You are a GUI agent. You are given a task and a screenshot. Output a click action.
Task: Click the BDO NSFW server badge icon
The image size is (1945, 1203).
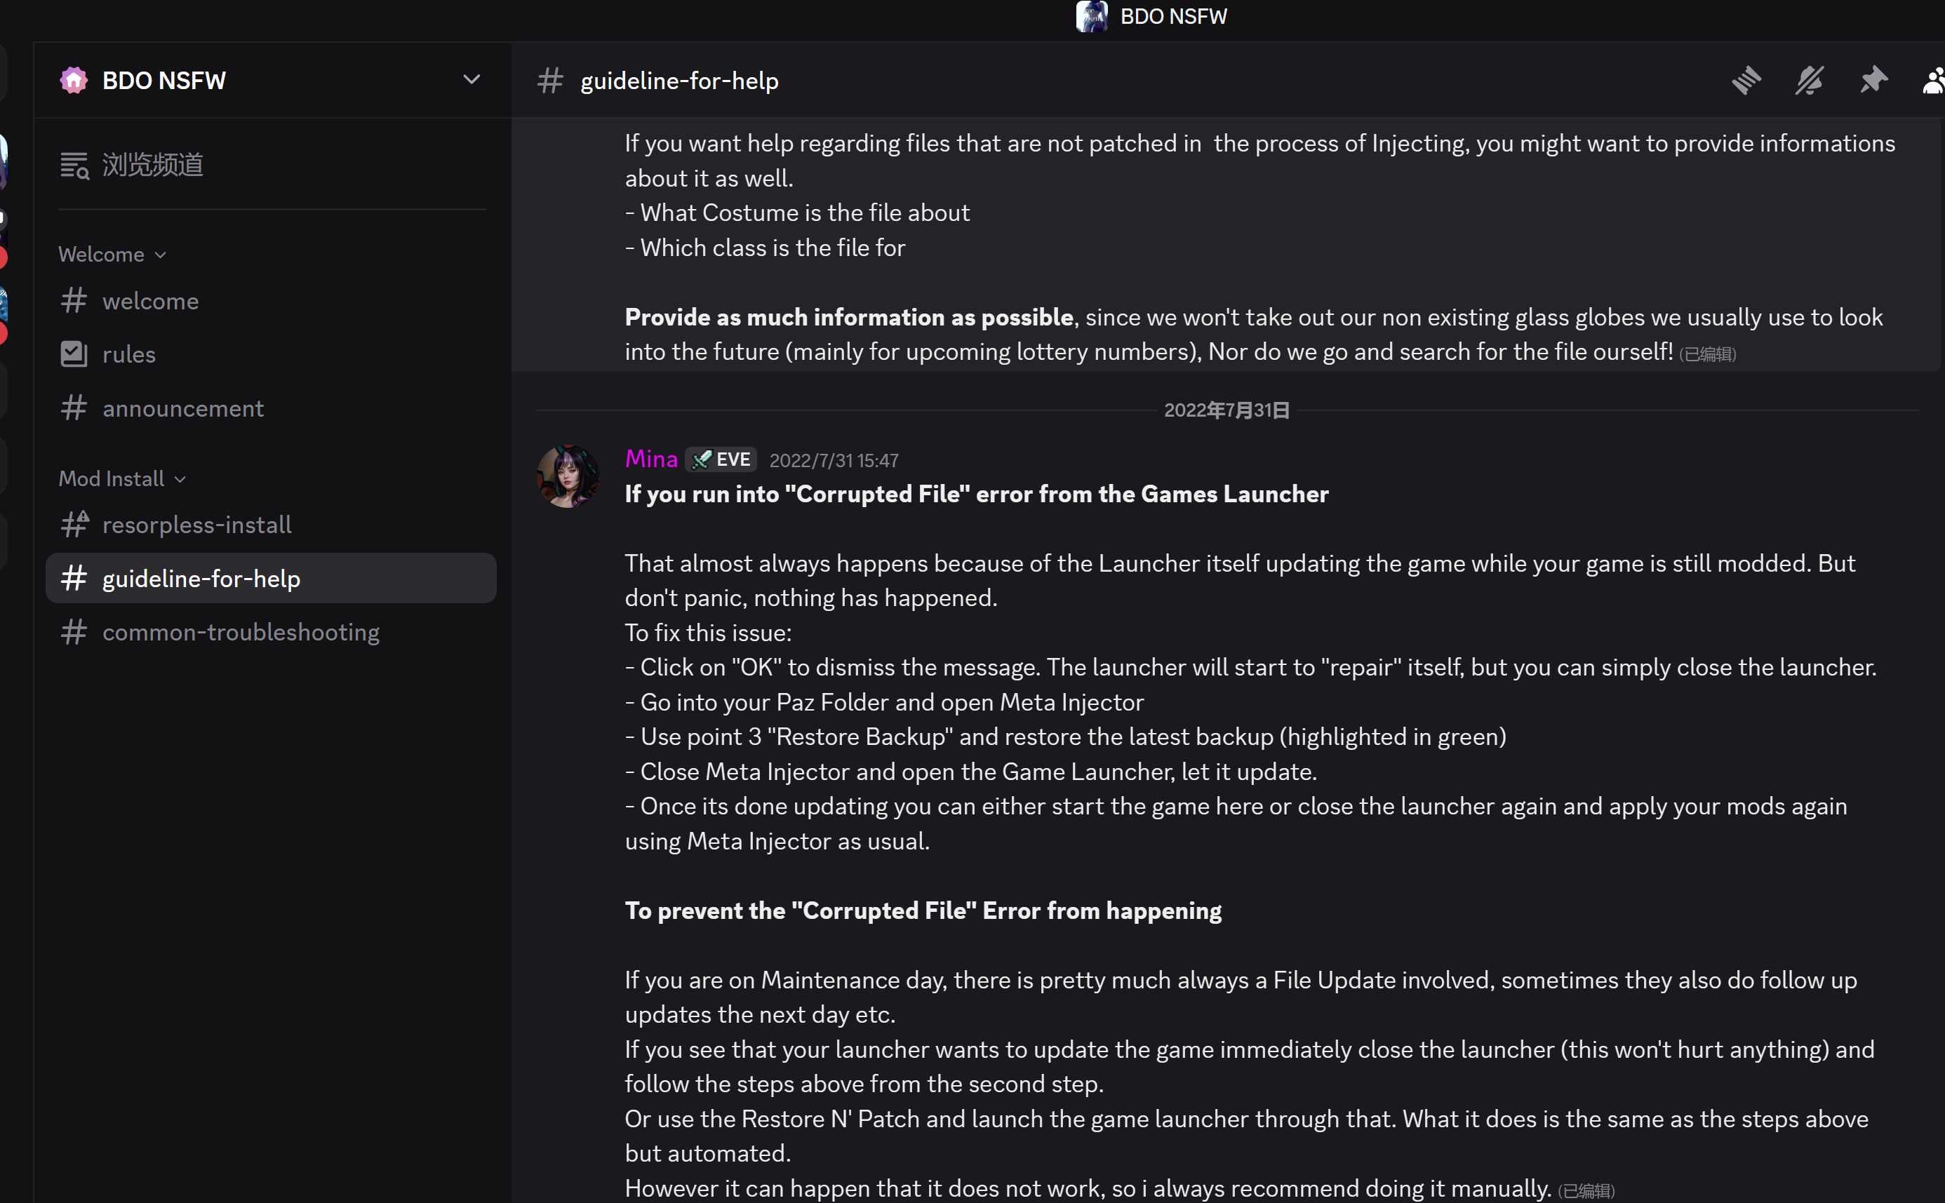pos(74,81)
